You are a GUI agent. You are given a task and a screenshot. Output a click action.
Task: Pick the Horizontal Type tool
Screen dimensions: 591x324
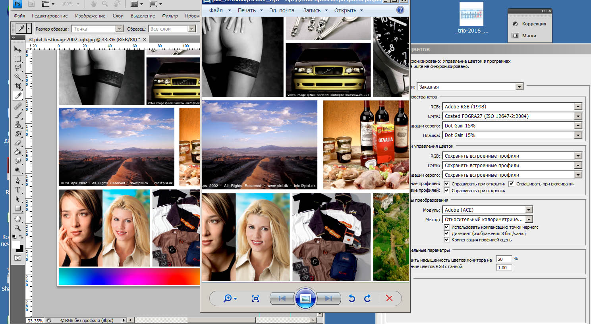[18, 190]
